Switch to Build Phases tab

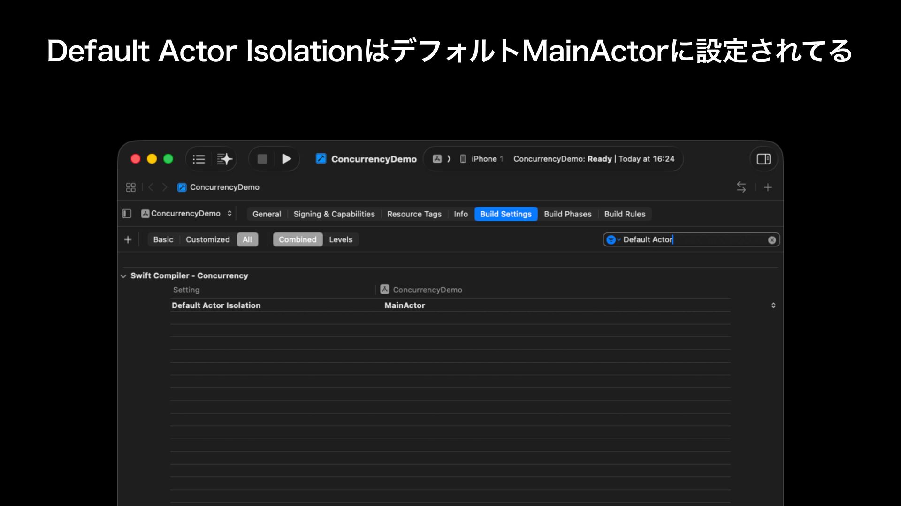click(x=567, y=214)
